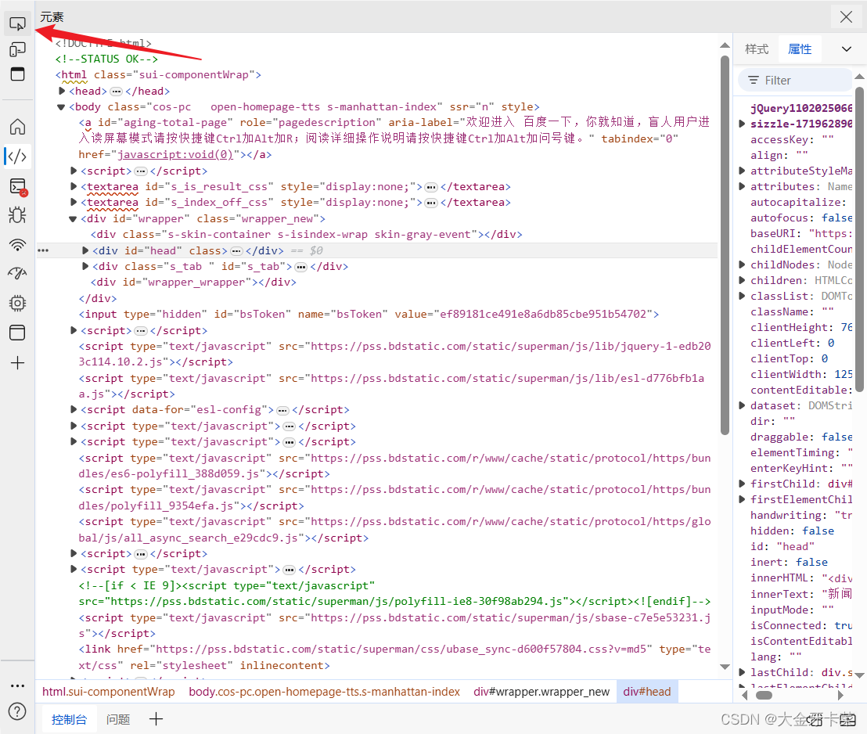
Task: Select the div#head breadcrumb
Action: 647,692
